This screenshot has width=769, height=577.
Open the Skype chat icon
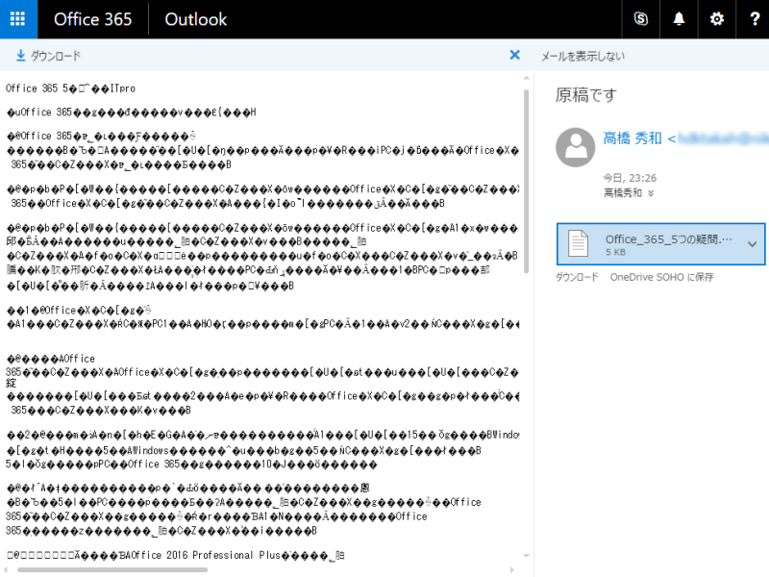tap(640, 19)
